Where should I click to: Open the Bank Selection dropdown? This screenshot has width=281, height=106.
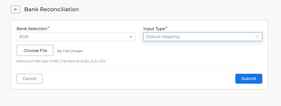(76, 37)
